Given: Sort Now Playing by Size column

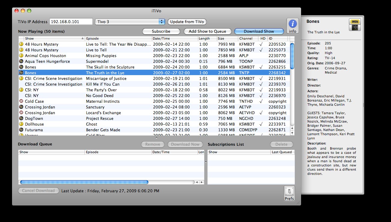Looking at the screenshot, I should 227,38.
